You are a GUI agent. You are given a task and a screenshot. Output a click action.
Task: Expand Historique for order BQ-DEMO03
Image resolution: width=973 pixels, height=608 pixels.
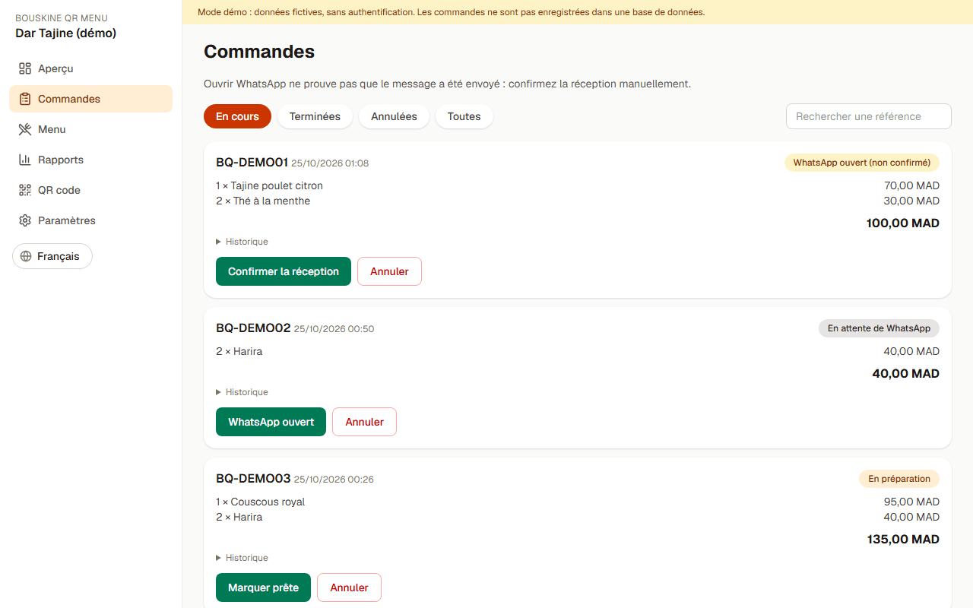242,558
